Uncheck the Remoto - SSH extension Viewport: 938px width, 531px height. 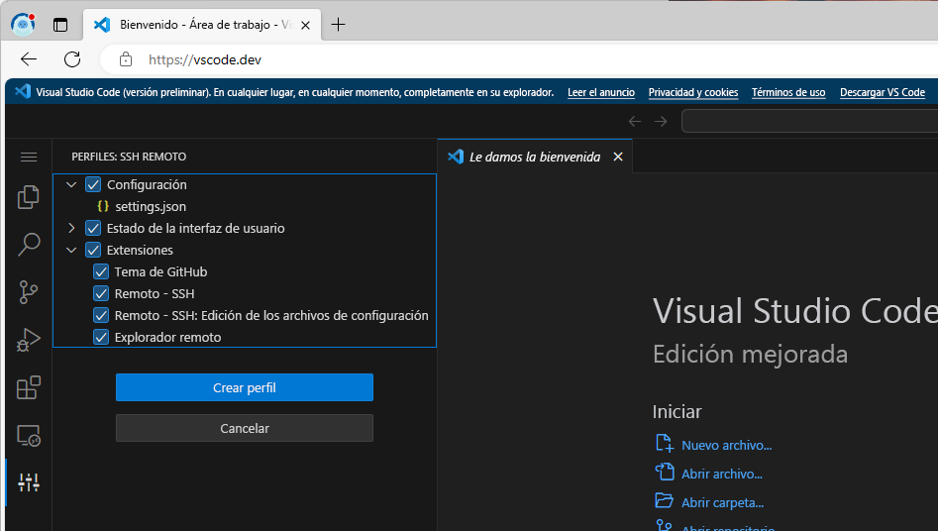(x=100, y=293)
